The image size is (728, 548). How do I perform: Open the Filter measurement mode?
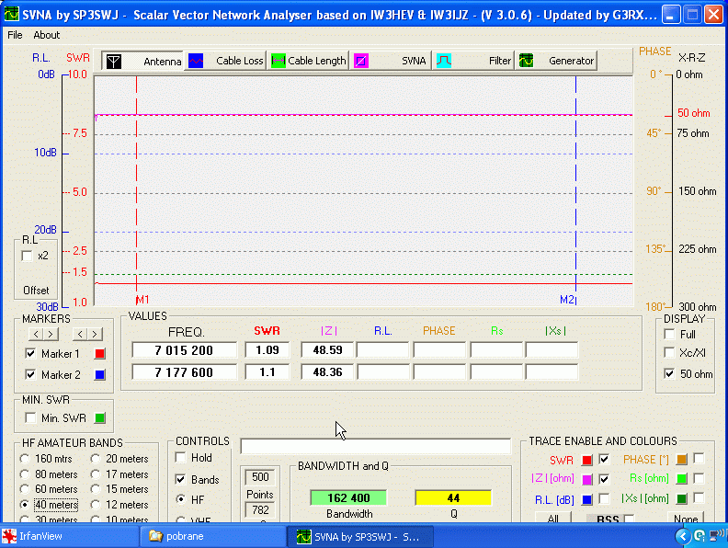click(474, 61)
